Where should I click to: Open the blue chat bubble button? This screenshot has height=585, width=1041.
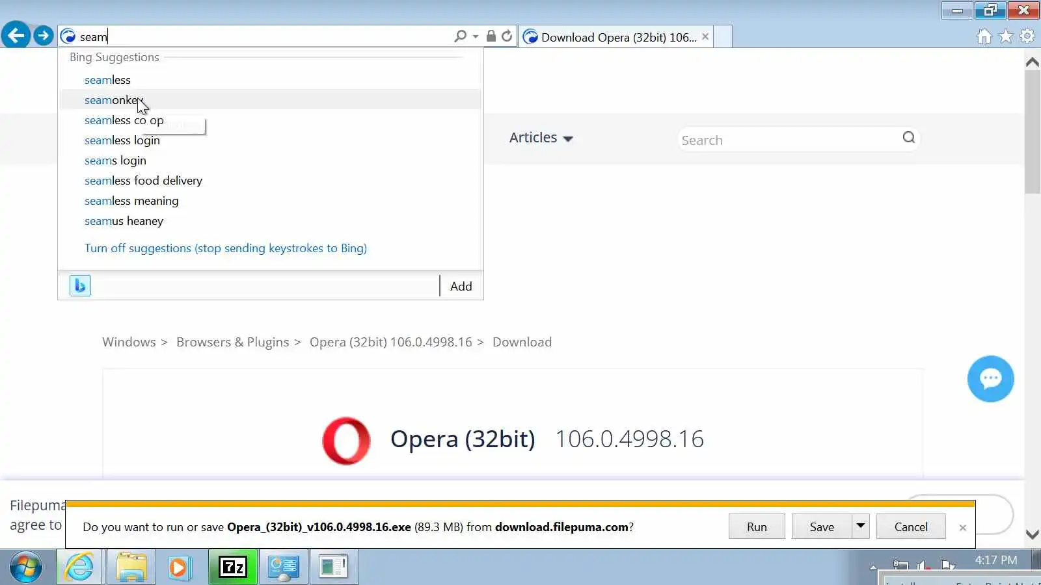[x=990, y=379]
